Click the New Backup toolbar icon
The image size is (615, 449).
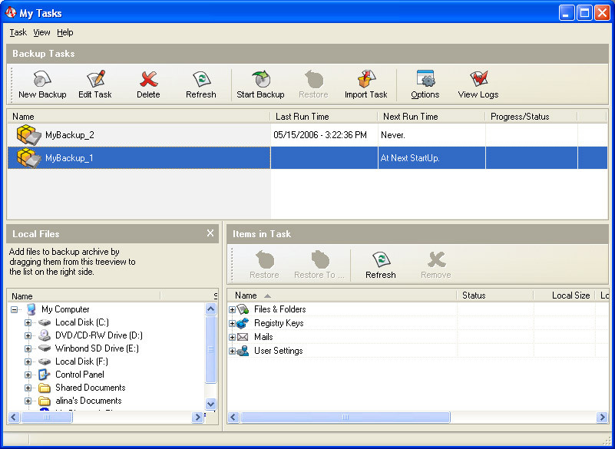(x=42, y=80)
